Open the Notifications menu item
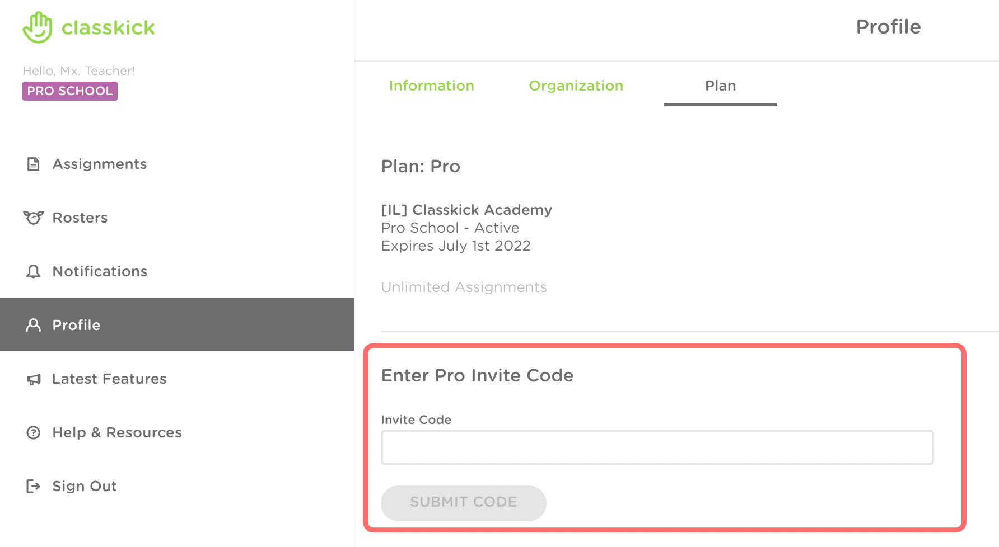The image size is (999, 547). (100, 271)
